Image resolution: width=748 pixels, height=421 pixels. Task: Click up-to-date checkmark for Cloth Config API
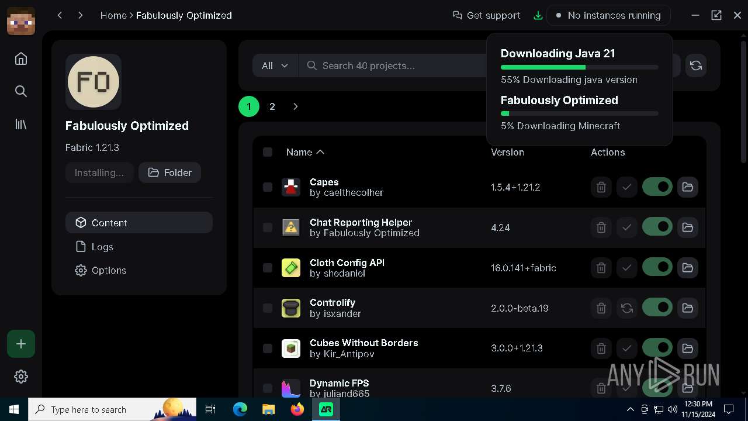point(627,268)
